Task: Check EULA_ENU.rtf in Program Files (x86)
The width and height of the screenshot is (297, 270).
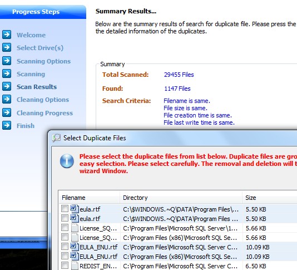Action: (x=65, y=256)
